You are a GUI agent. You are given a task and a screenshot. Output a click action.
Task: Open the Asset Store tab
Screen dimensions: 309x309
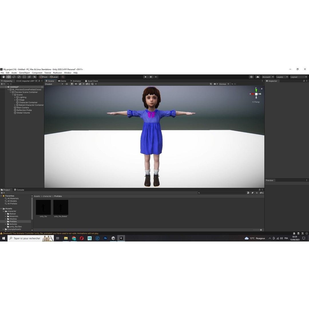[92, 81]
